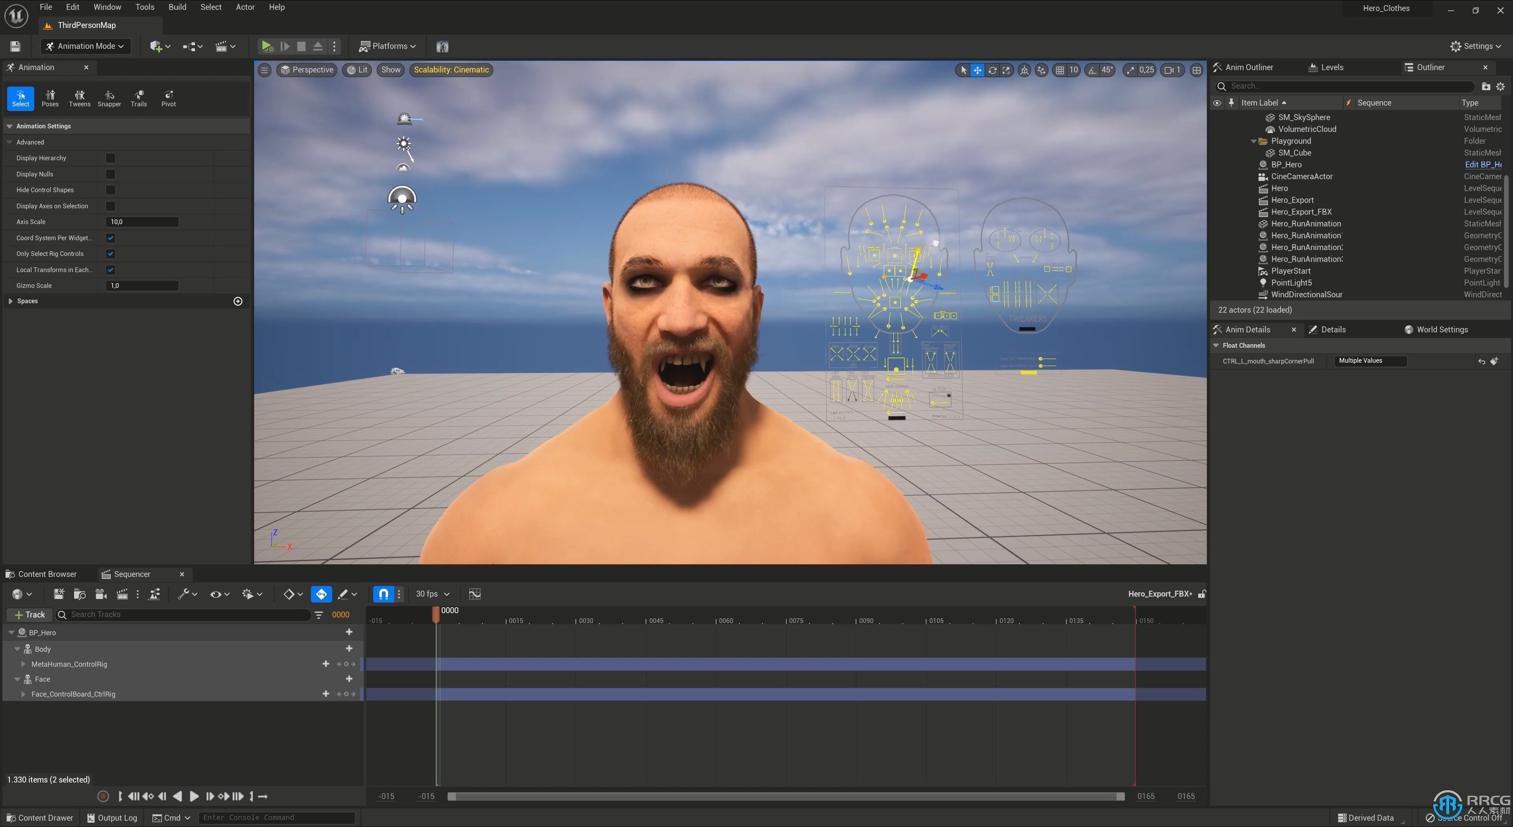This screenshot has width=1513, height=827.
Task: Open viewport options hamburger menu
Action: tap(264, 70)
